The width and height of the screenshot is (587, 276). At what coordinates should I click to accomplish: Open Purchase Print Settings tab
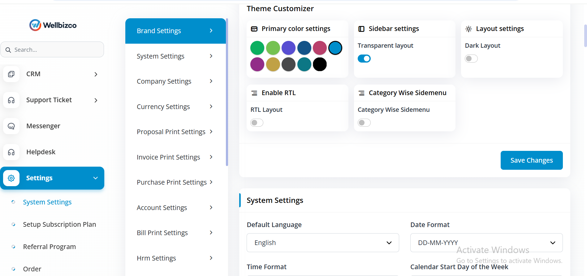pos(175,182)
